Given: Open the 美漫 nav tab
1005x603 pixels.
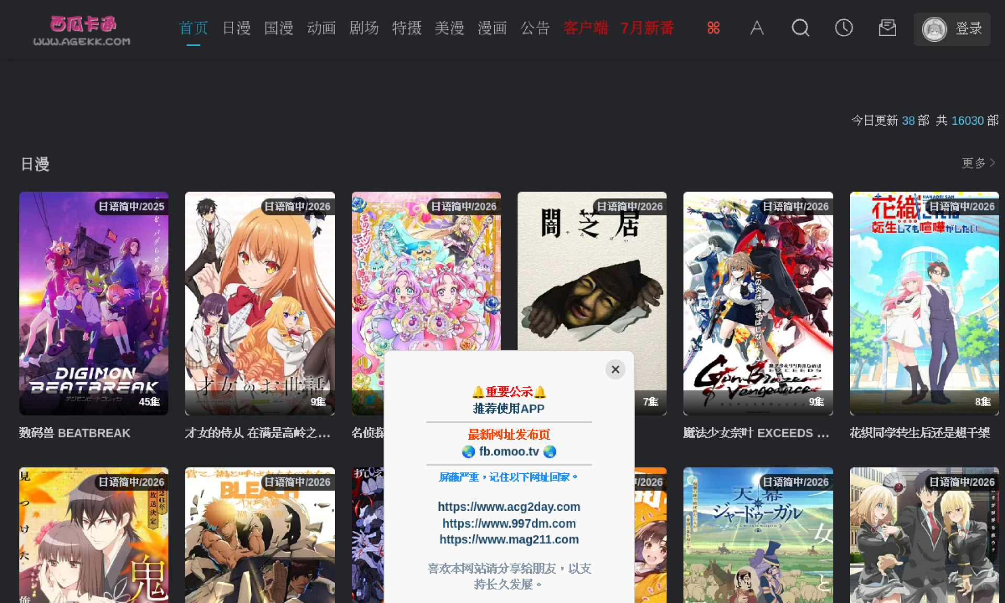Looking at the screenshot, I should point(449,28).
